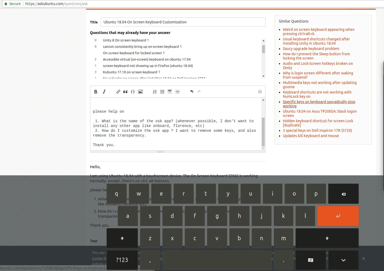Click the question Title input field

(x=183, y=22)
